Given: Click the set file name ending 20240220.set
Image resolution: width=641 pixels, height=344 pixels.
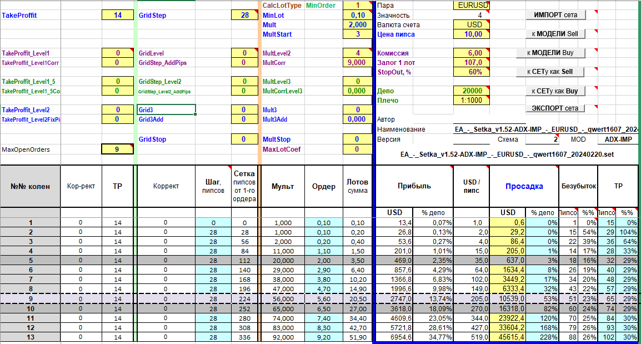Looking at the screenshot, I should coord(507,154).
